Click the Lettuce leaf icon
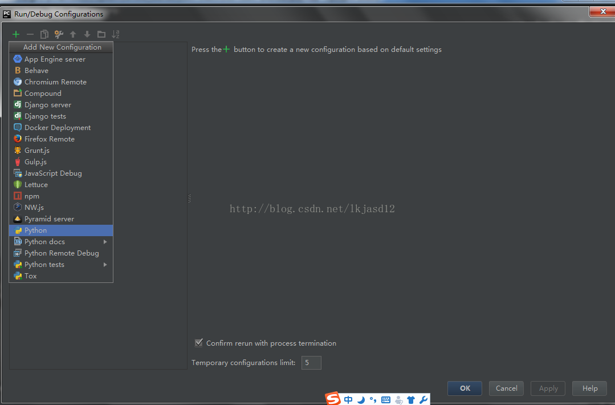 pos(18,184)
